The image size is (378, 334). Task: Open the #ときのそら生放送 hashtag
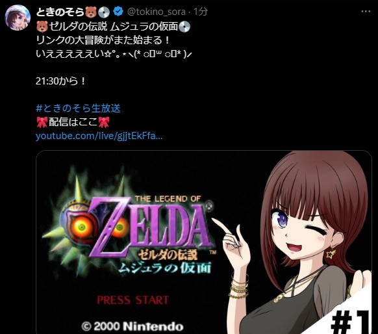[78, 109]
